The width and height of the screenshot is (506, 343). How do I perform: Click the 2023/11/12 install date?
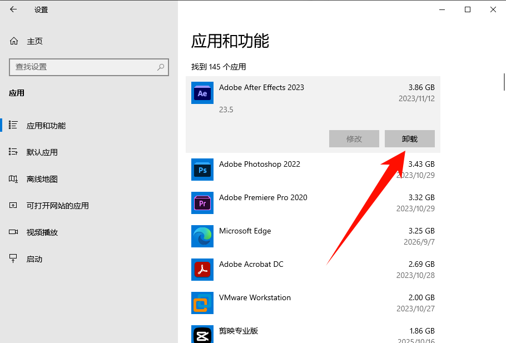[416, 98]
